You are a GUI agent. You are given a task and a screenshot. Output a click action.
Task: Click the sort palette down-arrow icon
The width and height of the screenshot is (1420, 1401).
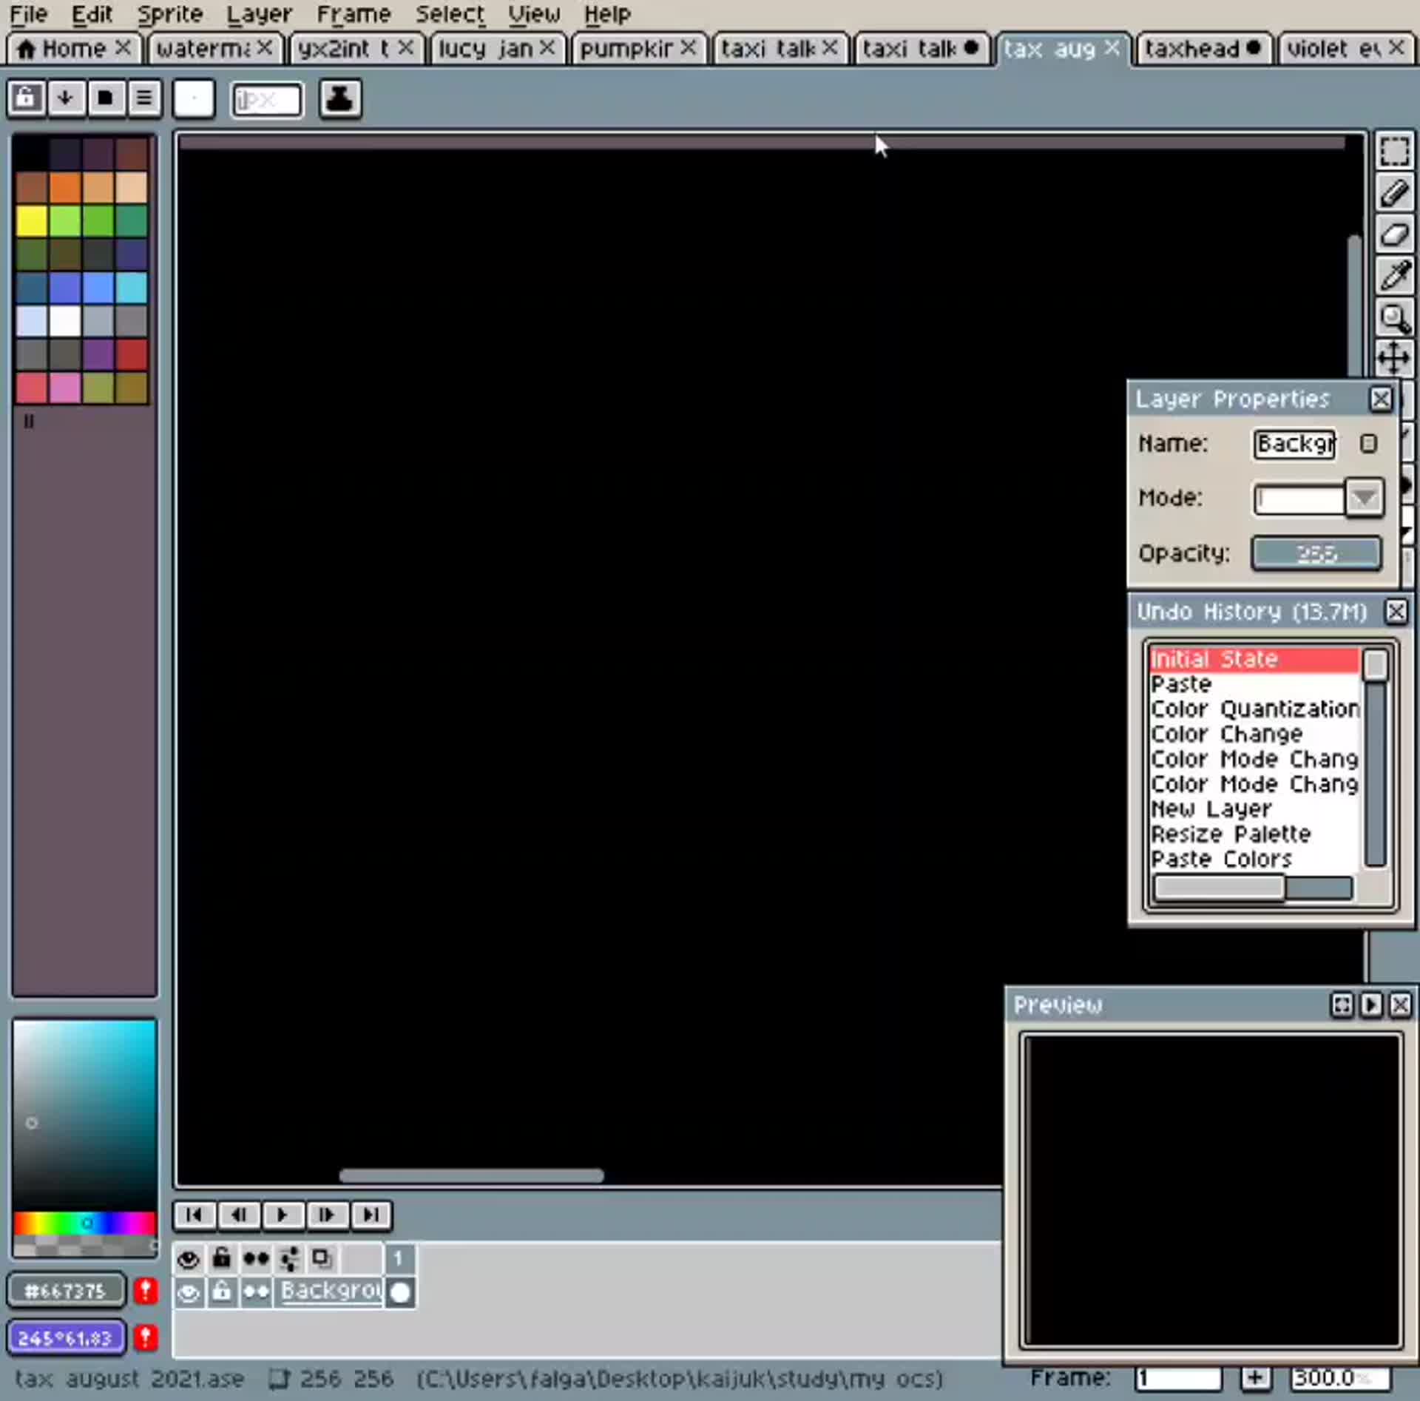[65, 98]
